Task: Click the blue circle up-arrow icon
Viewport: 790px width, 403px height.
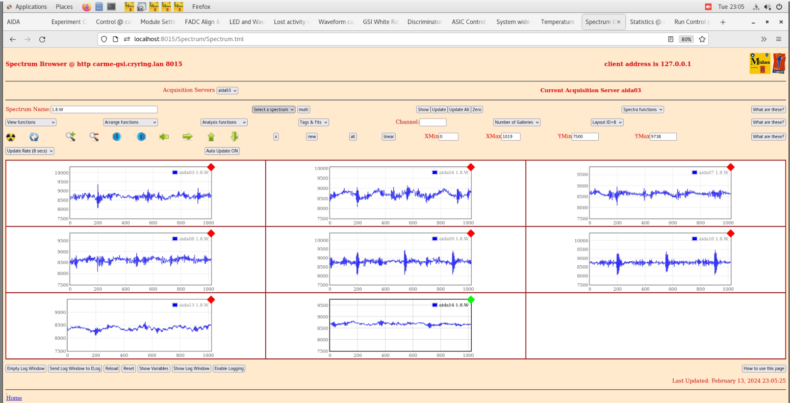Action: (141, 137)
